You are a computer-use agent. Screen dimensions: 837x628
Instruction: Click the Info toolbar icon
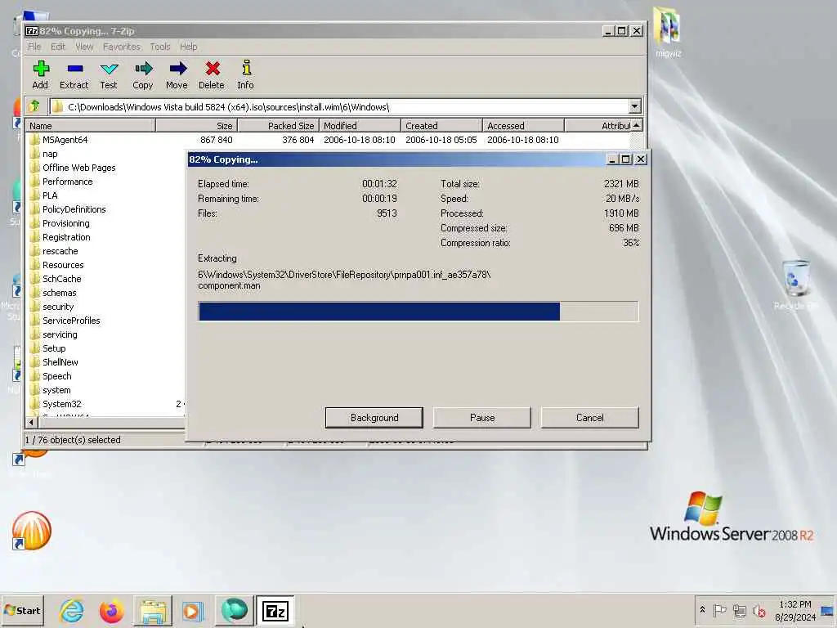point(245,74)
